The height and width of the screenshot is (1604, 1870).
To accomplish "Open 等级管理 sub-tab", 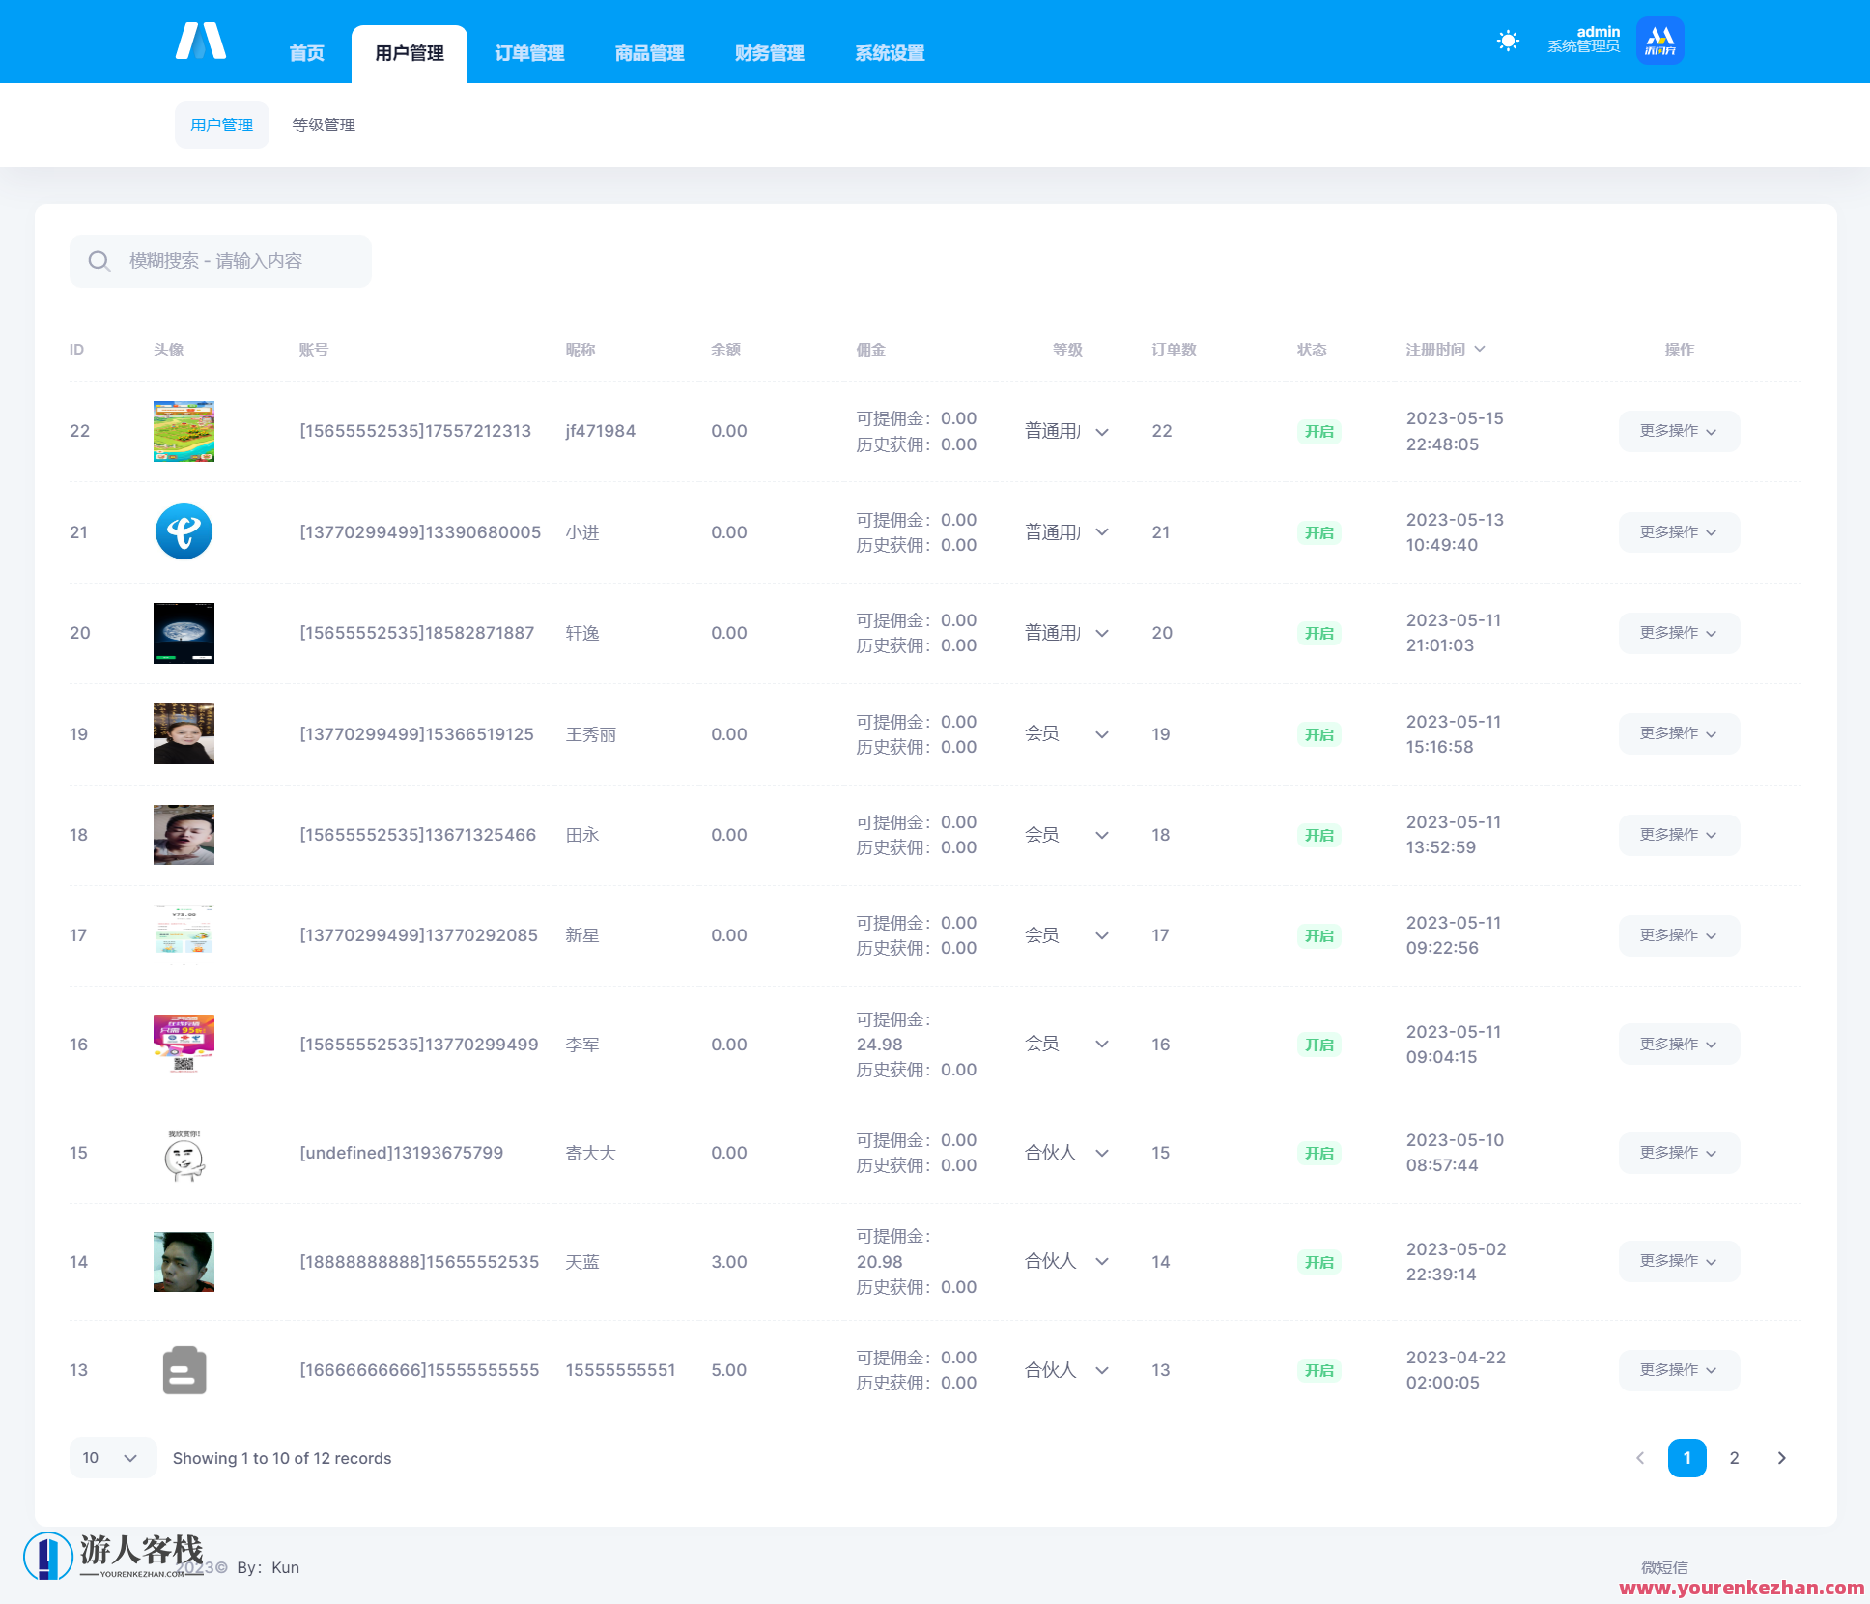I will coord(324,126).
